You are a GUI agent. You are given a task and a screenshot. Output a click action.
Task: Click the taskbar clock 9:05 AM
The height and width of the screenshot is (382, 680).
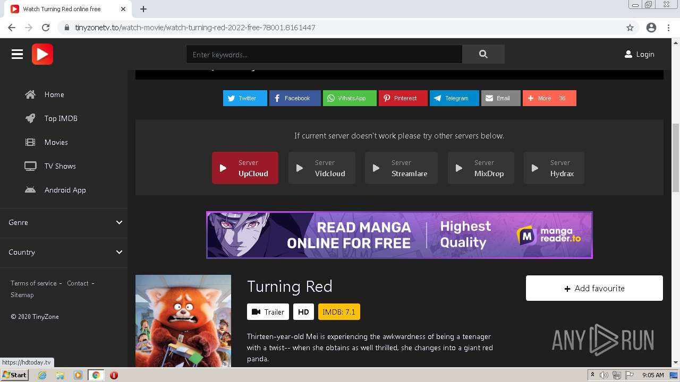pyautogui.click(x=653, y=375)
